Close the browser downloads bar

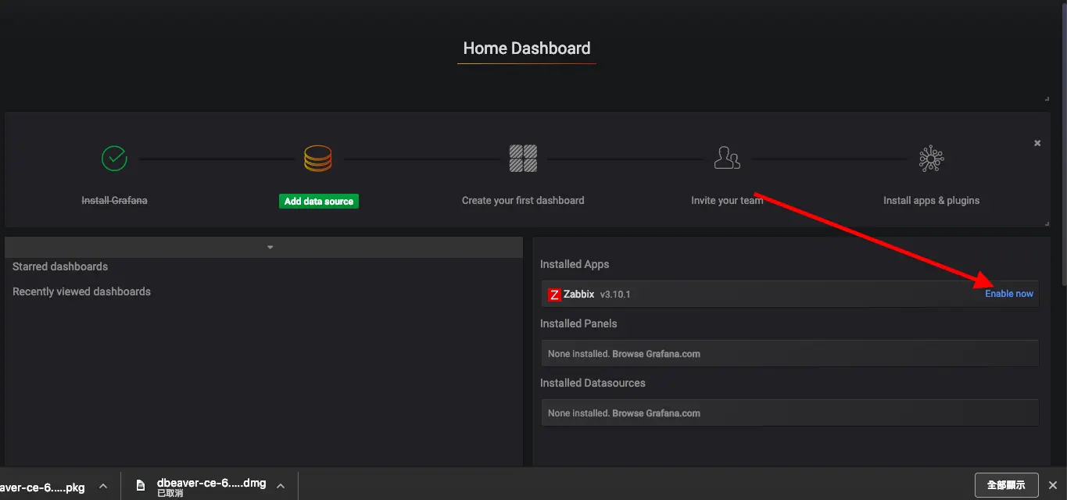[x=1052, y=485]
